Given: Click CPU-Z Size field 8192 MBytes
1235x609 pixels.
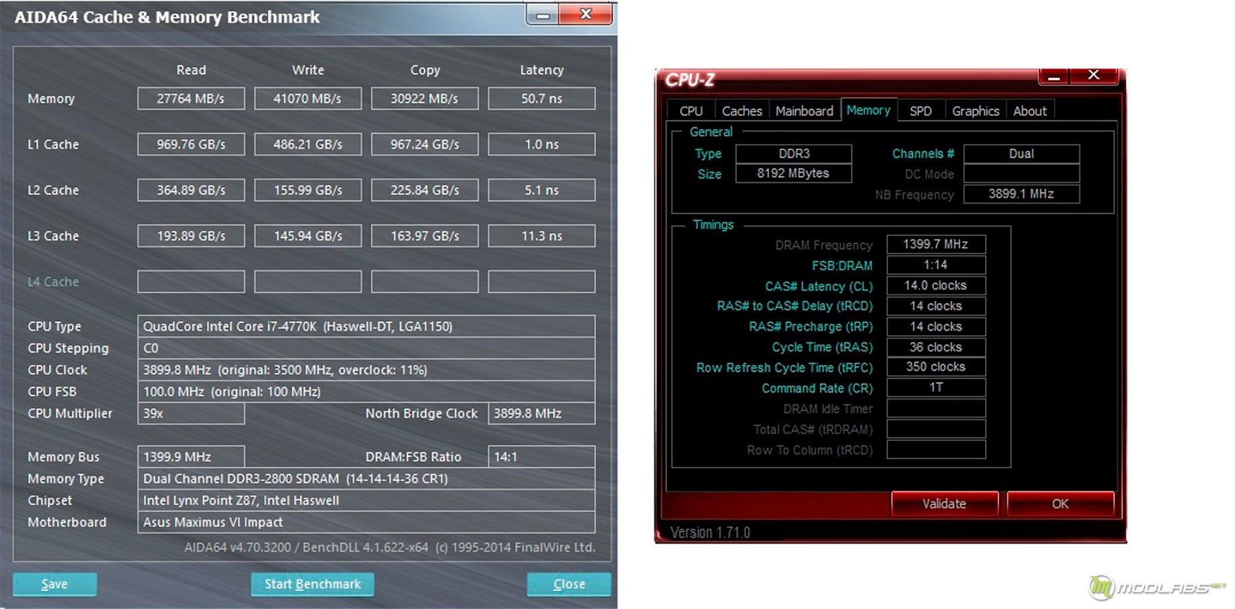Looking at the screenshot, I should [x=794, y=173].
